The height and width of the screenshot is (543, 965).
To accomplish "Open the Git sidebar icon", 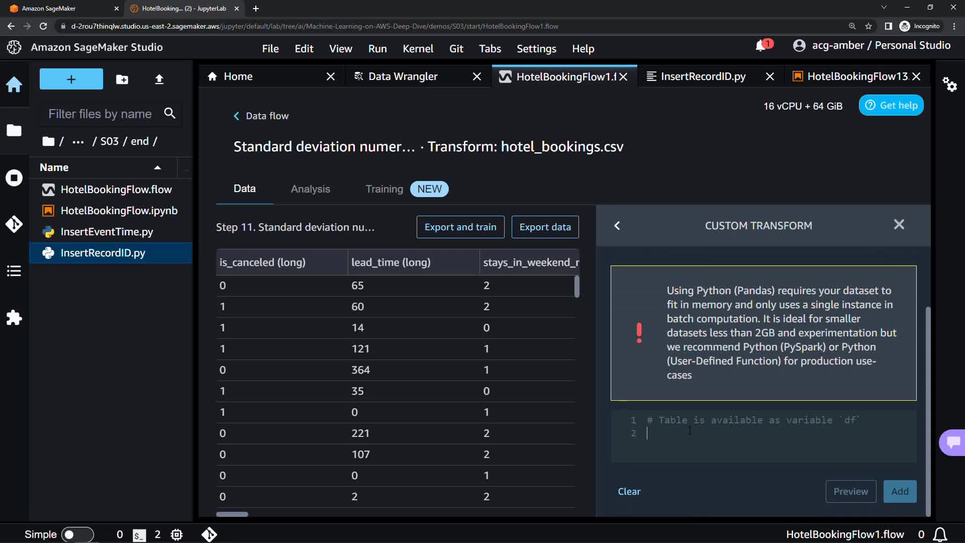I will coord(14,224).
